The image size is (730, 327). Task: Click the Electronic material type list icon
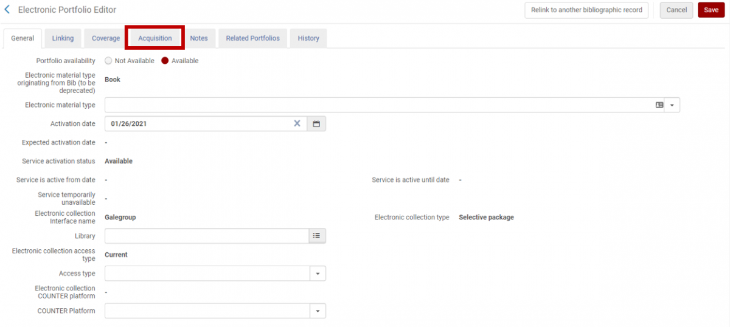[x=659, y=105]
